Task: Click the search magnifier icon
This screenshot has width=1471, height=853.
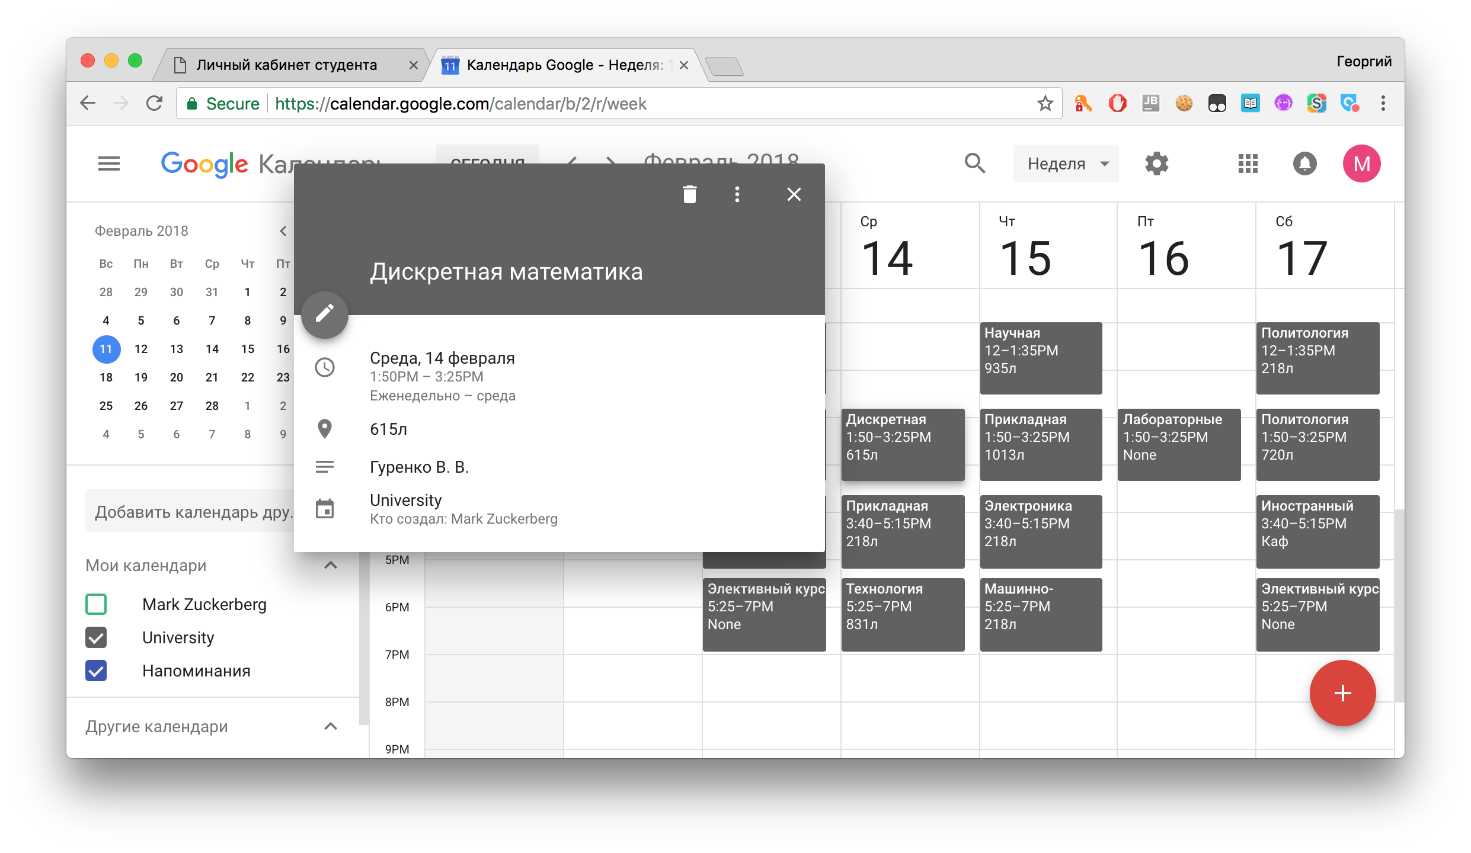Action: click(x=974, y=163)
